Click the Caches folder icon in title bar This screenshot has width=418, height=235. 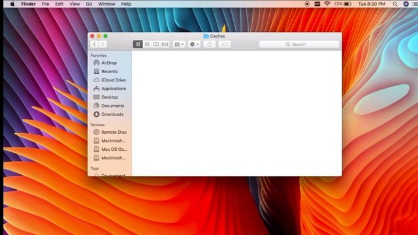(x=206, y=36)
